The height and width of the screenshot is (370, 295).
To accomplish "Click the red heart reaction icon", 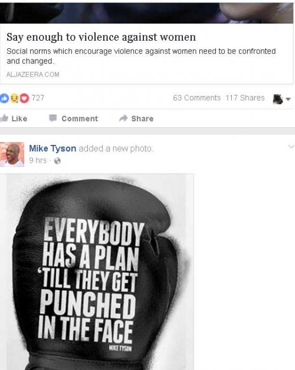I will tap(24, 98).
